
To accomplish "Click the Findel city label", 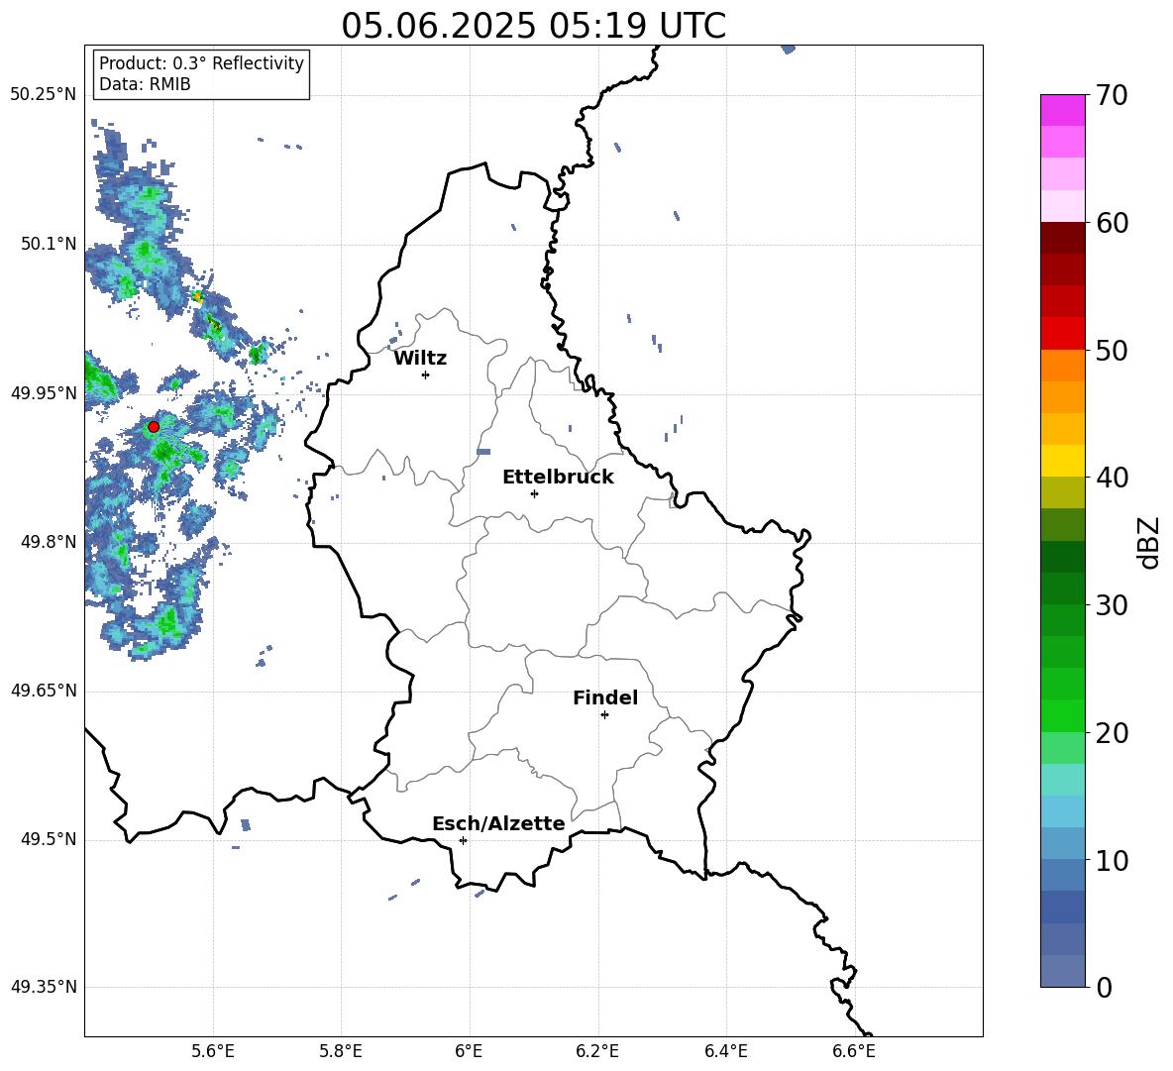I will 605,697.
